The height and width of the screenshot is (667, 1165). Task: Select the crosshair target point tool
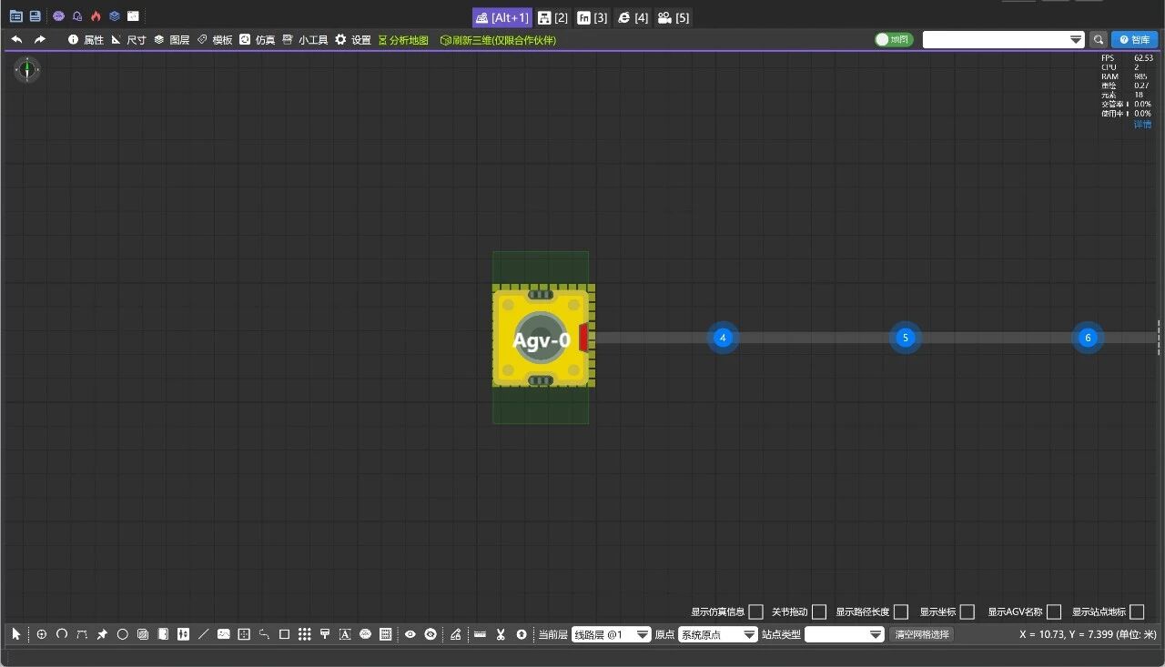[41, 634]
